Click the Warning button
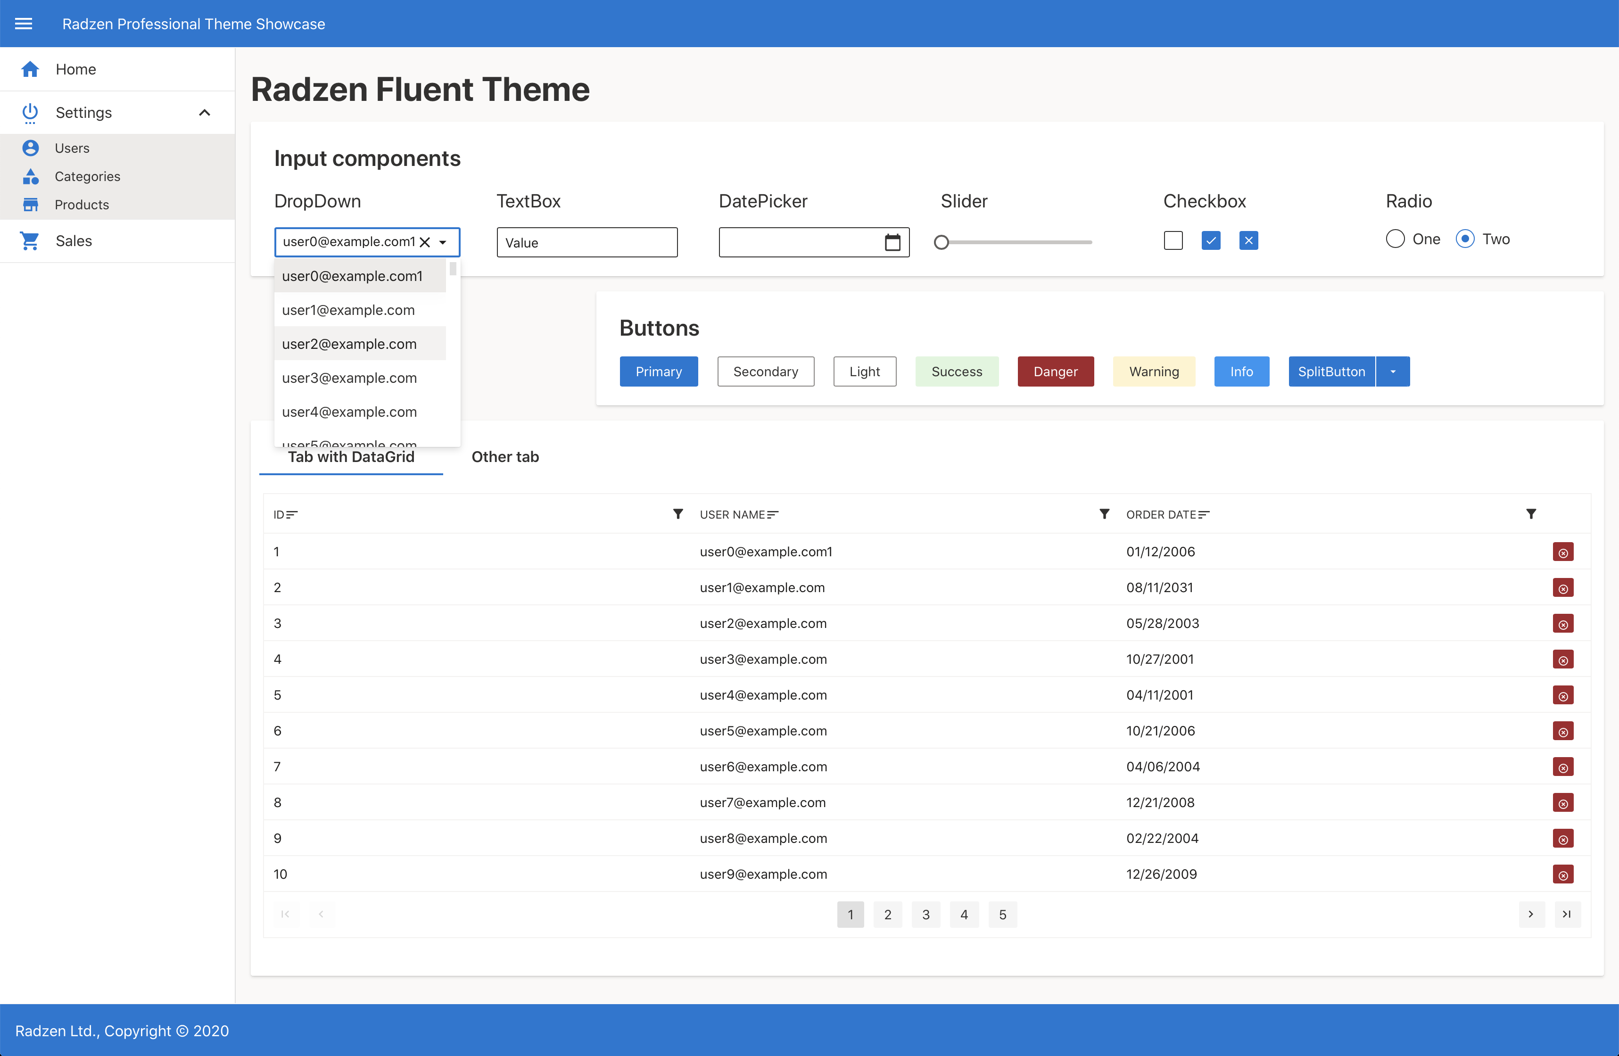The image size is (1619, 1056). tap(1154, 371)
